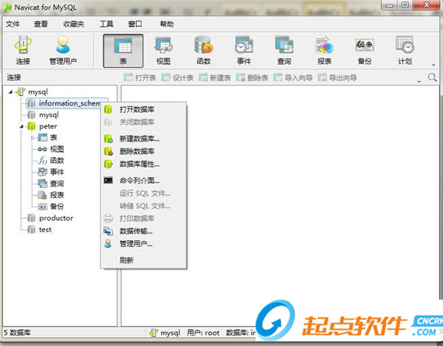Open the 文件 menu
The image size is (443, 346).
pyautogui.click(x=13, y=24)
